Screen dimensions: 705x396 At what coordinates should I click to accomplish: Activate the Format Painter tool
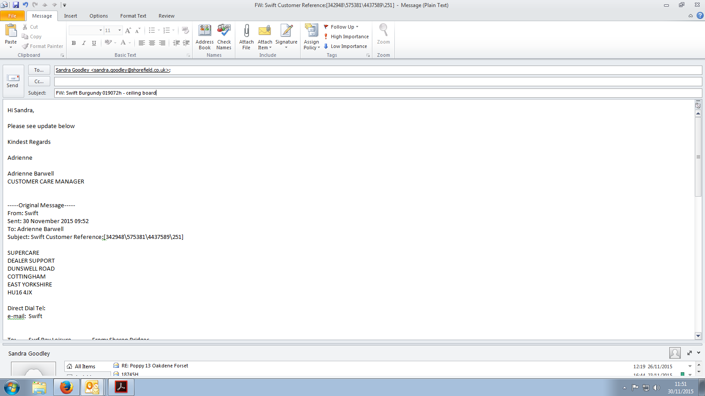coord(42,46)
